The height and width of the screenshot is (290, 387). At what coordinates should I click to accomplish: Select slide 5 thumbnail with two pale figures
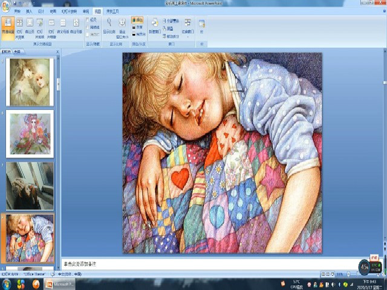(30, 82)
